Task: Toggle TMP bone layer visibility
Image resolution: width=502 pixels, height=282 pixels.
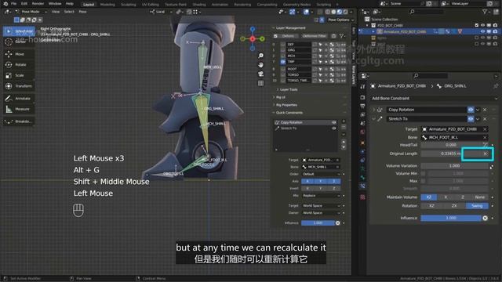Action: pyautogui.click(x=282, y=62)
